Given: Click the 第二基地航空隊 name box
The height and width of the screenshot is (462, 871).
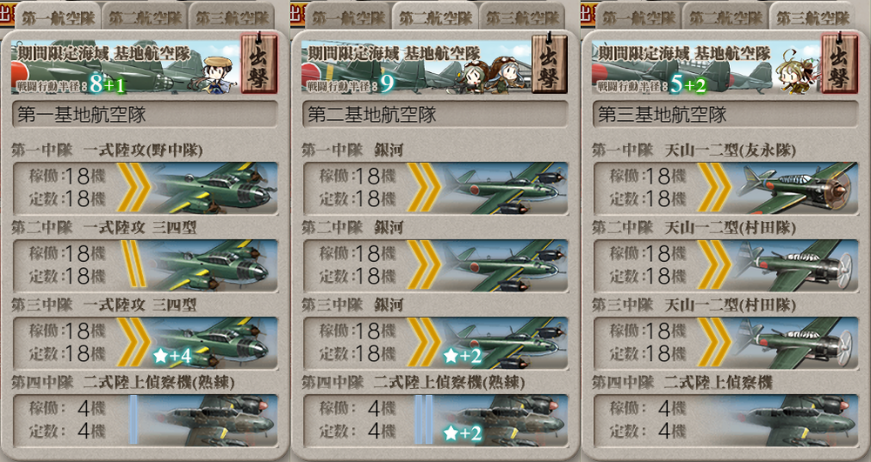Looking at the screenshot, I should tap(435, 114).
